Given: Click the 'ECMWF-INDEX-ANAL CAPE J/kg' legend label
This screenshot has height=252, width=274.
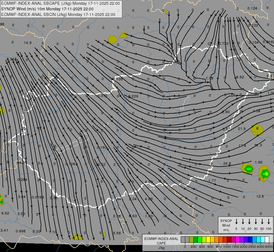Looking at the screenshot, I should [x=161, y=243].
